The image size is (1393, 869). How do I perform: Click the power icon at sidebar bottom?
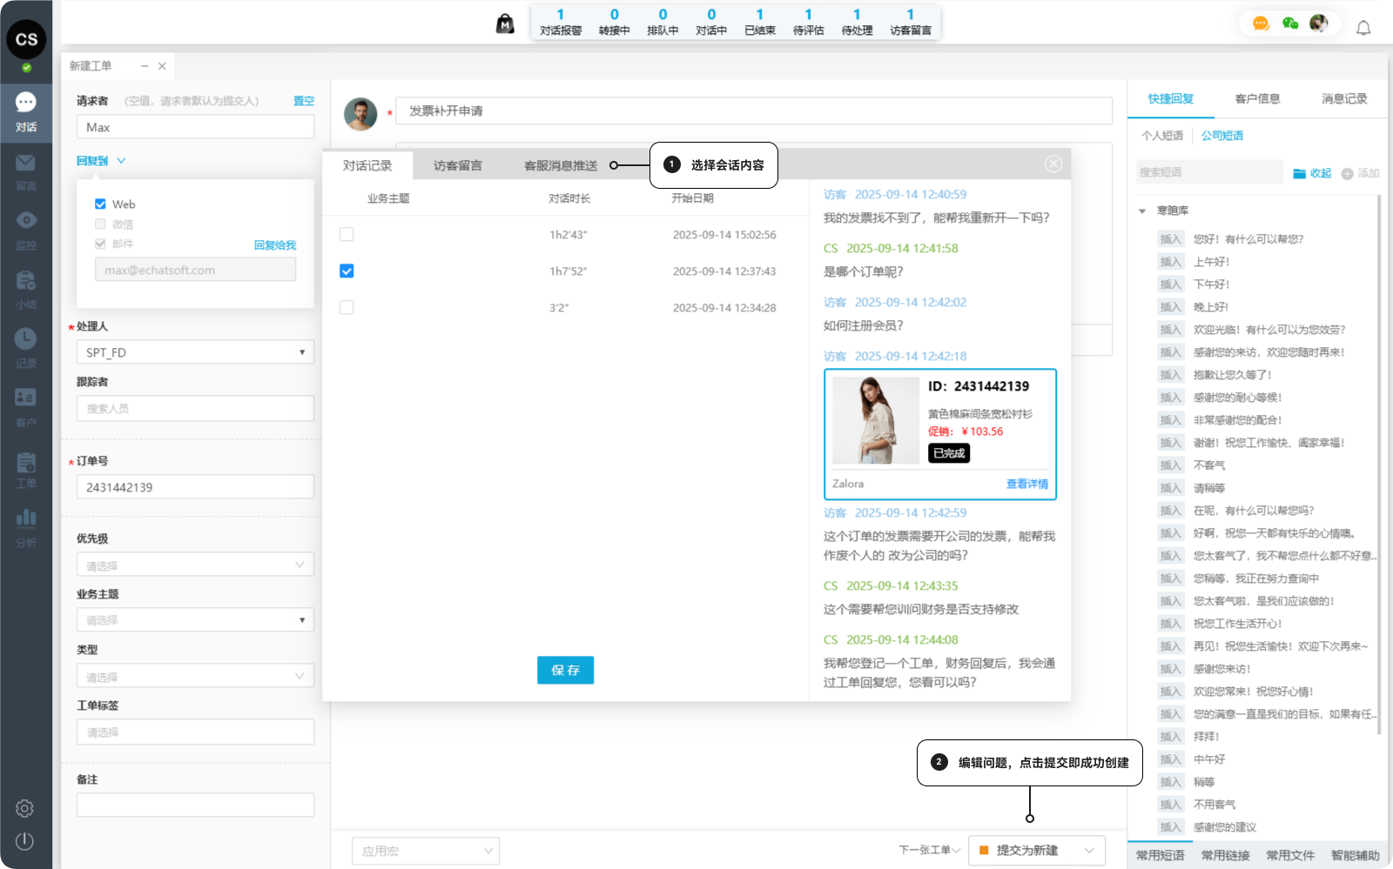[24, 841]
